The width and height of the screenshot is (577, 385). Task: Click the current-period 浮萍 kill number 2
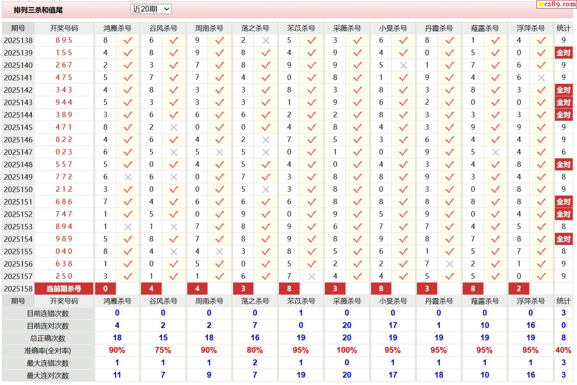tap(519, 289)
